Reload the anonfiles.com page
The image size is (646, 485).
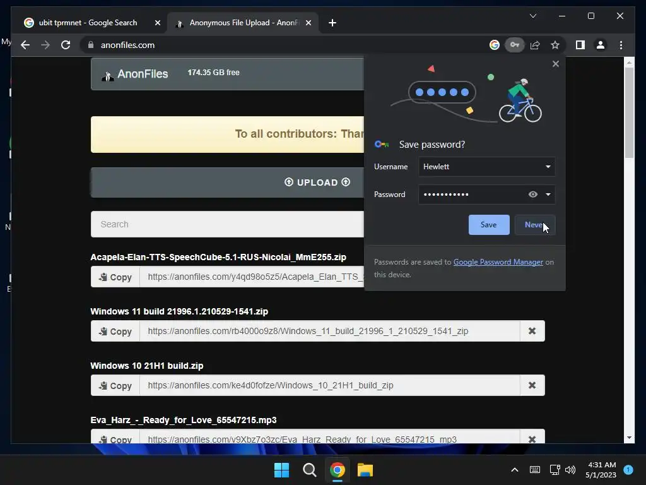(x=66, y=45)
